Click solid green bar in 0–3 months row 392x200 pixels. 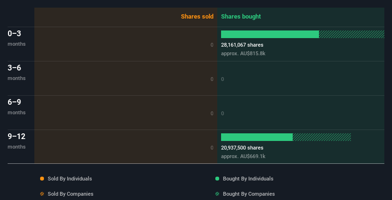click(270, 34)
